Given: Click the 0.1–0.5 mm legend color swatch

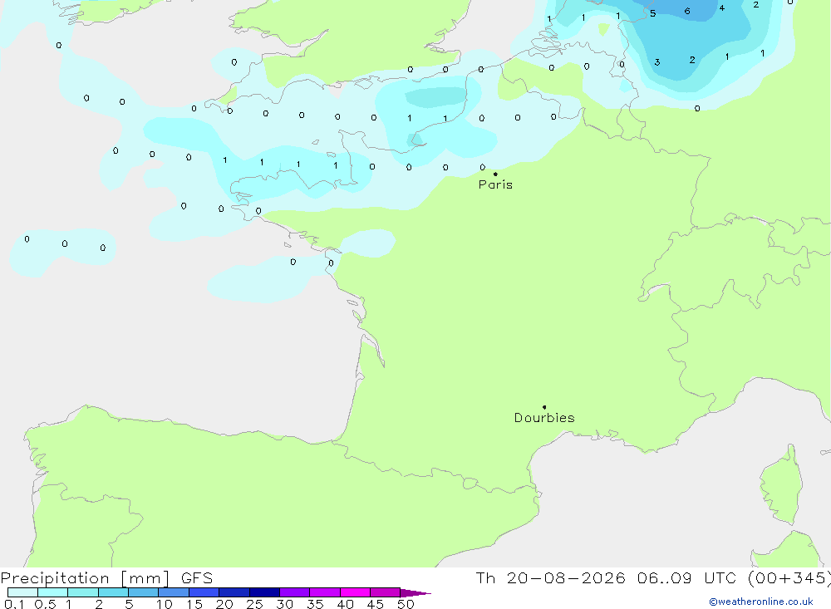Looking at the screenshot, I should click(x=22, y=592).
